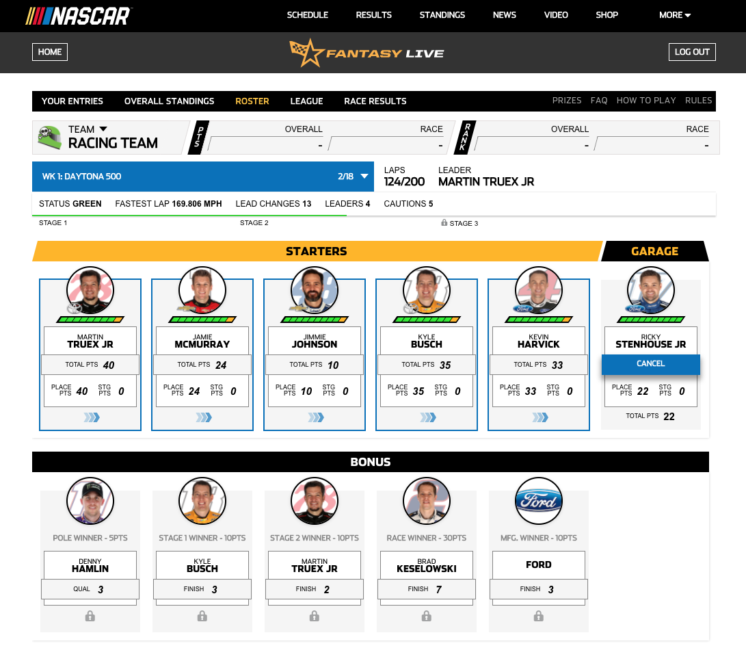Viewport: 746px width, 648px height.
Task: Click the Stage 3 lock icon
Action: tap(444, 223)
